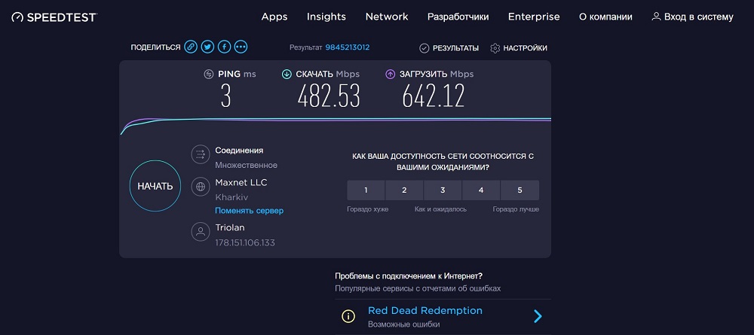Open the Apps menu

[x=274, y=17]
